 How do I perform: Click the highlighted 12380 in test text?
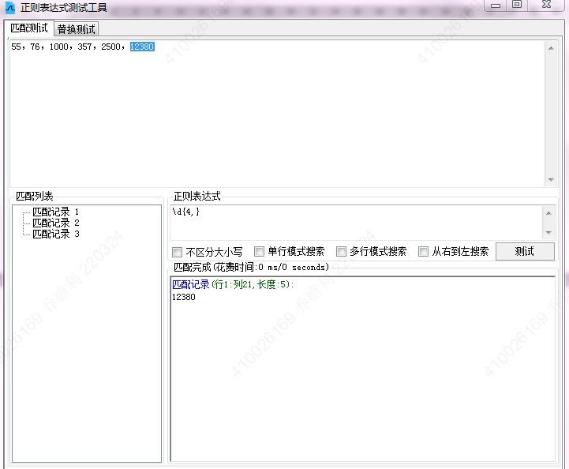(142, 47)
